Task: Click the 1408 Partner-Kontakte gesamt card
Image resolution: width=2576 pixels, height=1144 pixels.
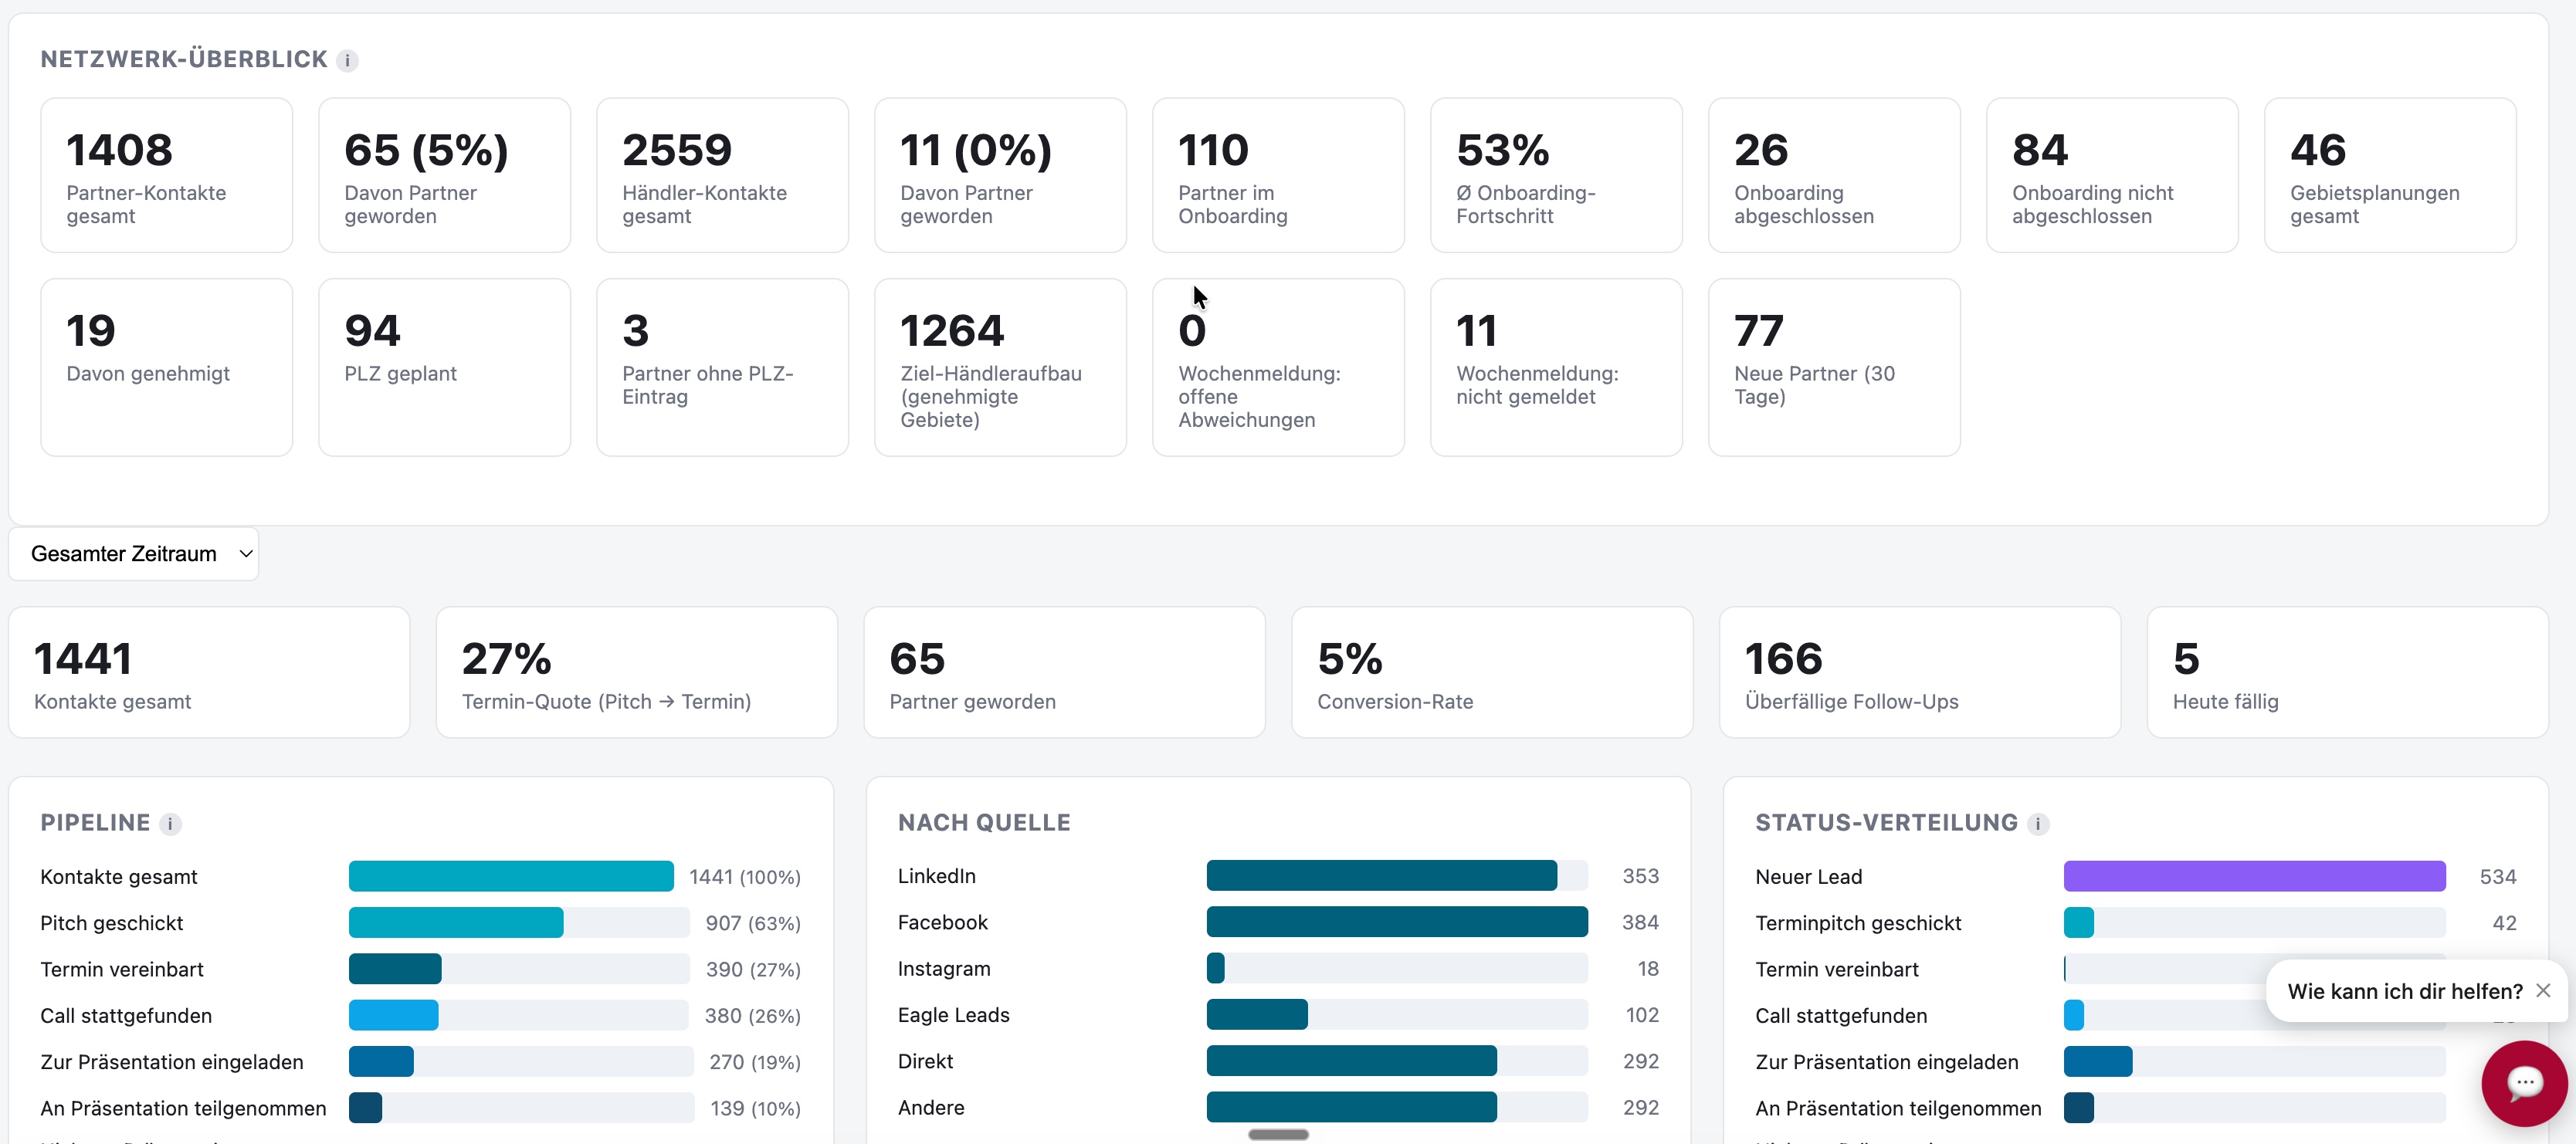Action: click(x=167, y=175)
